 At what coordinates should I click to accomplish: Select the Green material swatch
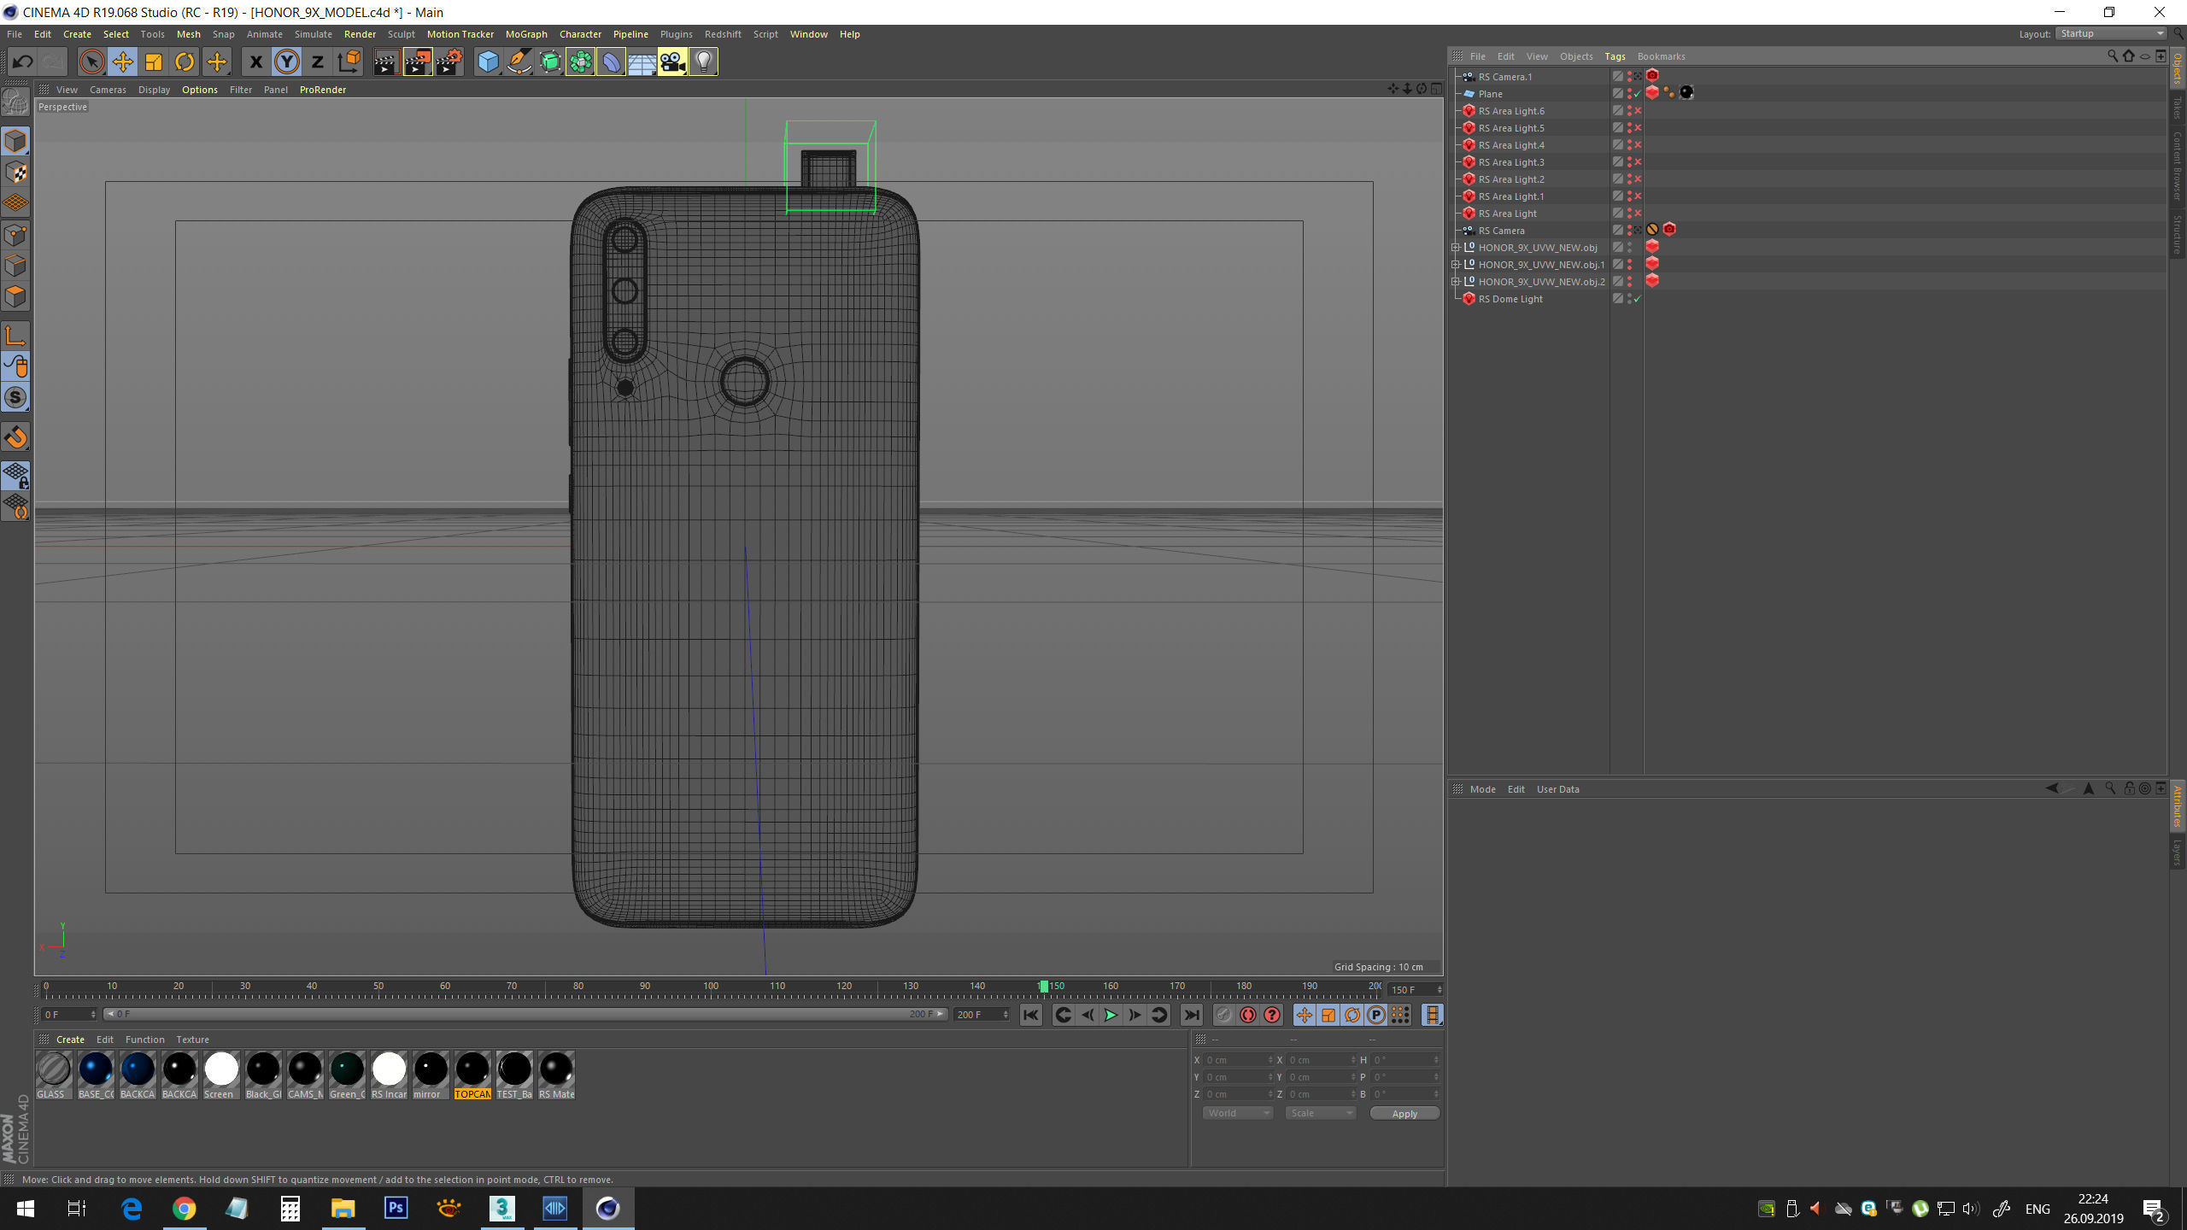pyautogui.click(x=347, y=1069)
